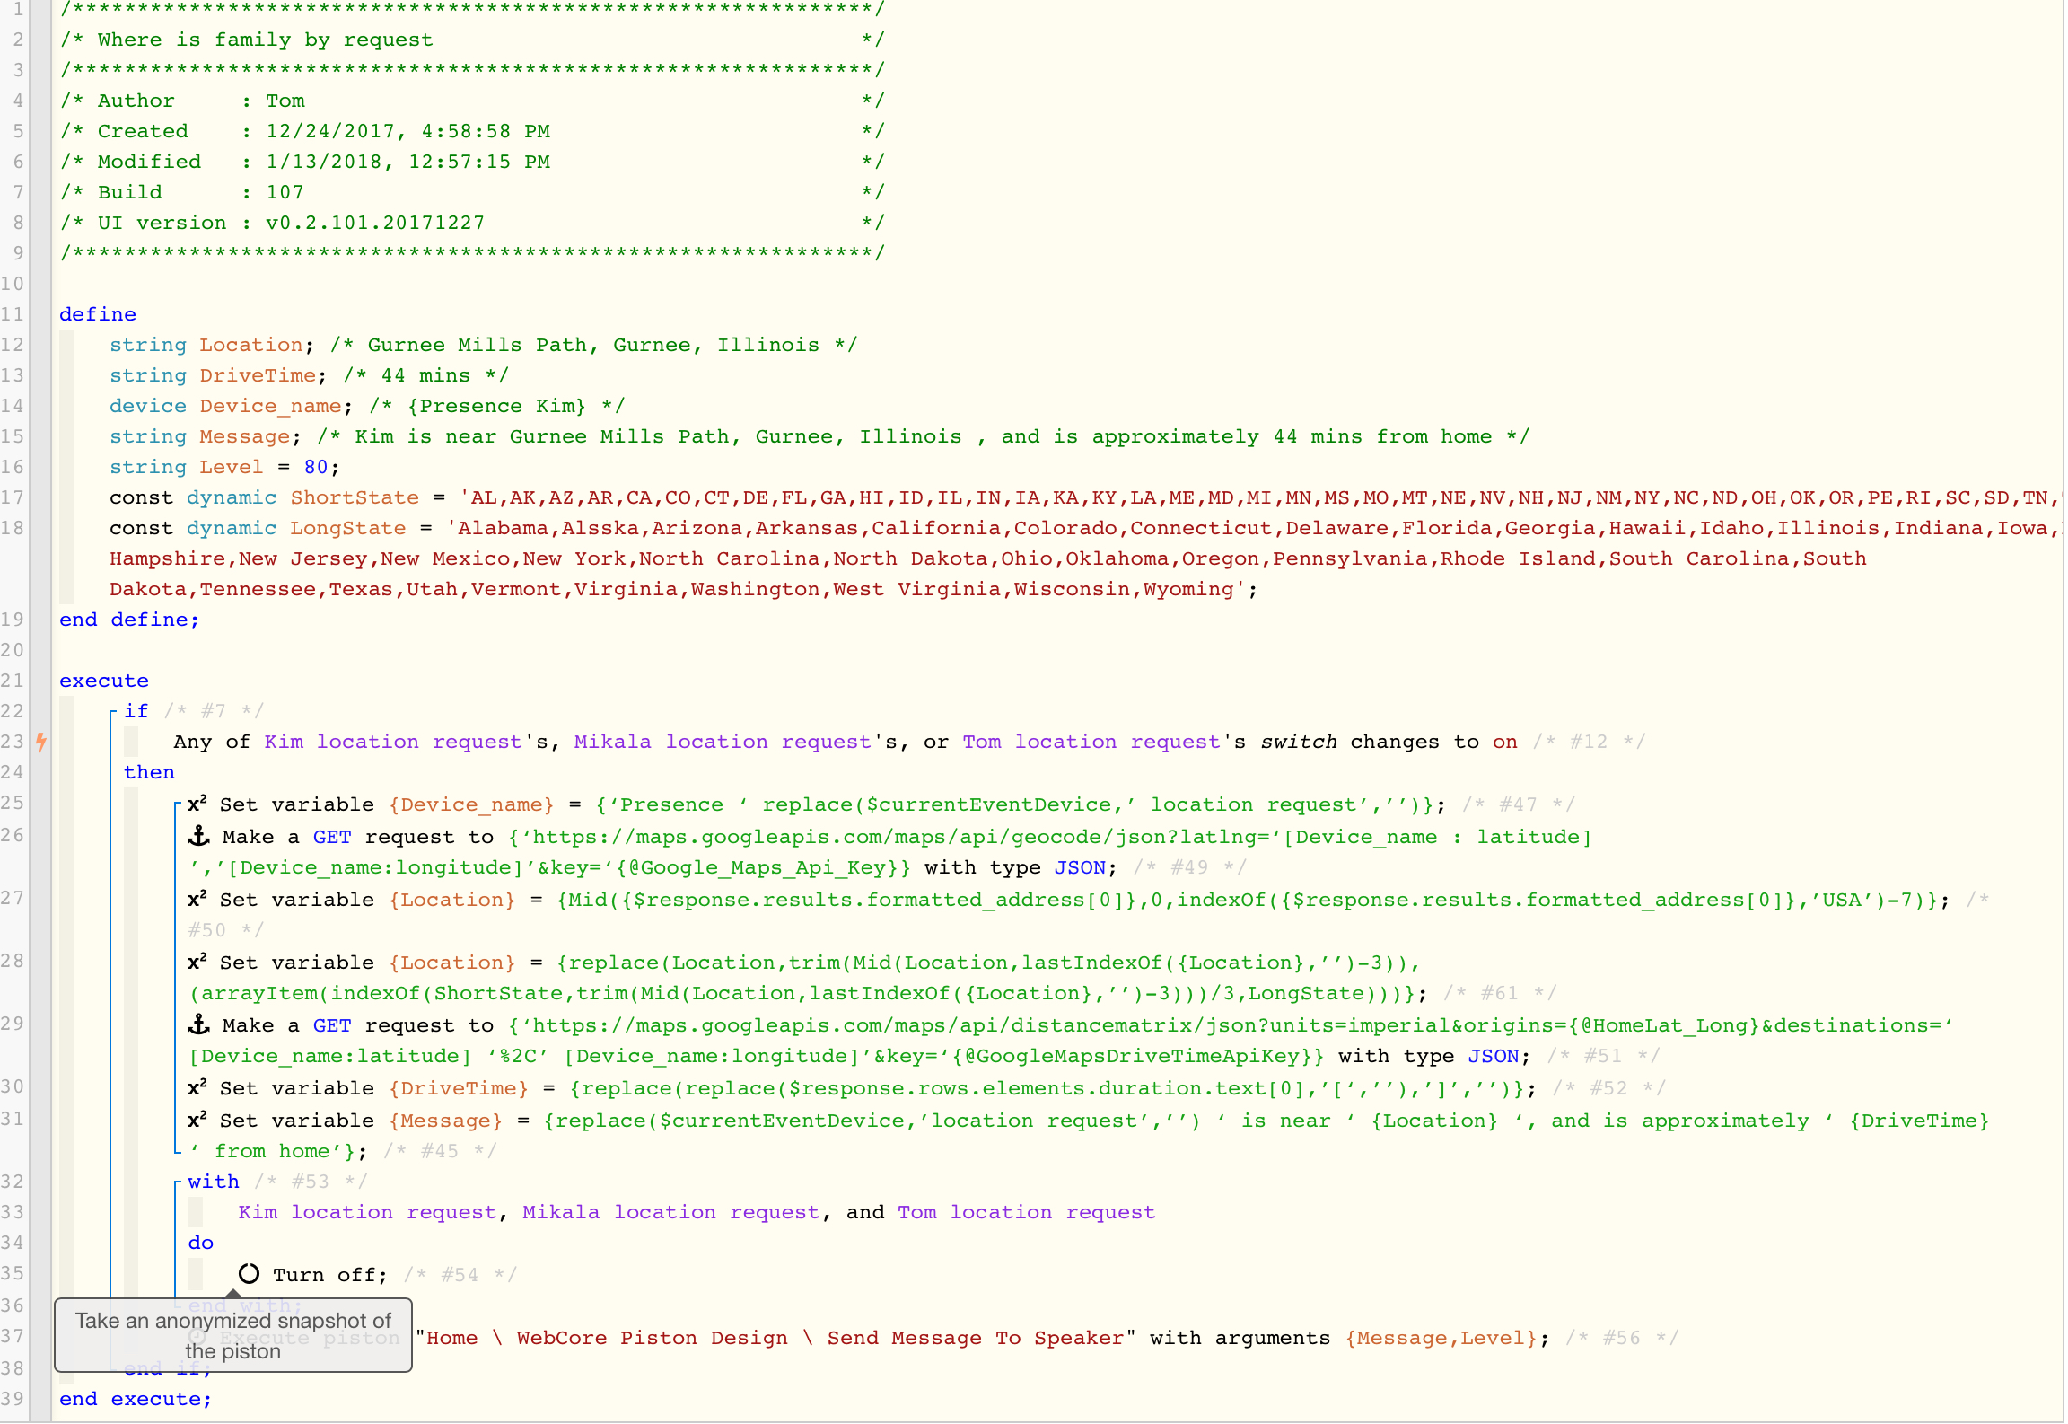The width and height of the screenshot is (2068, 1424).
Task: Click the x² icon on line 28 replace Location statement
Action: click(197, 962)
